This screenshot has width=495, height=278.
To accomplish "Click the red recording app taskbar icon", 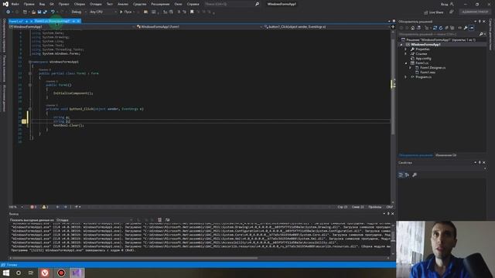I will pos(61,273).
